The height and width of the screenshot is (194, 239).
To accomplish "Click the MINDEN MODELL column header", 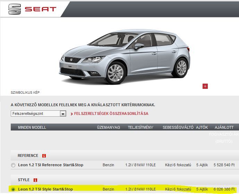I will [x=32, y=127].
